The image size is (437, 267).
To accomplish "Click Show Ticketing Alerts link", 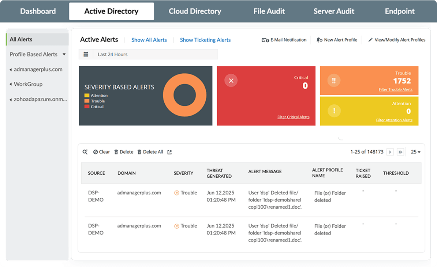I will point(205,40).
